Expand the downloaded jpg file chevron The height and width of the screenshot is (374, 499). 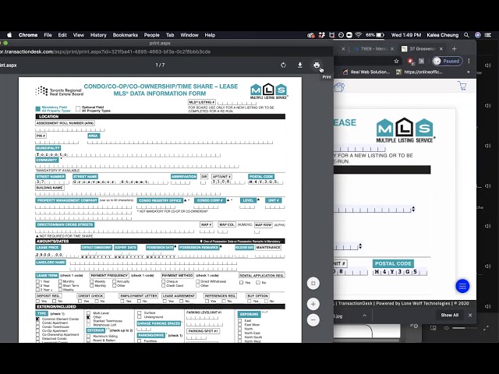point(364,316)
